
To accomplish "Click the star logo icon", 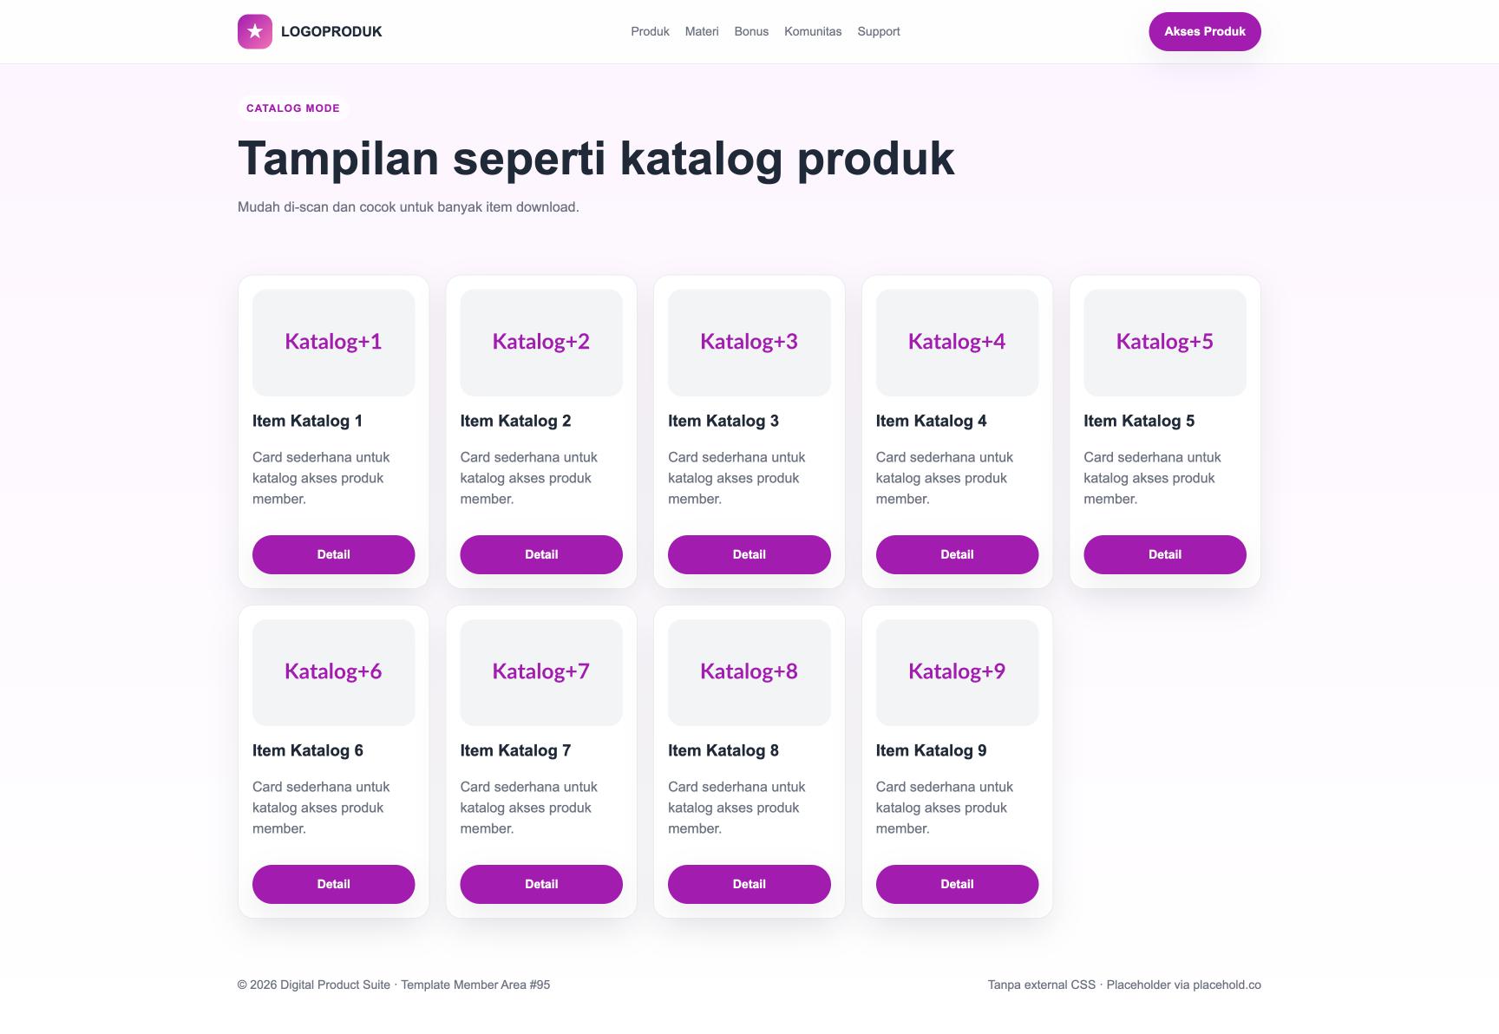I will [254, 32].
